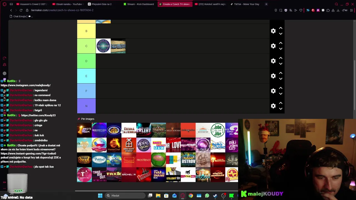Switch to Assassin's Creed 2 OST tab
Image resolution: width=356 pixels, height=200 pixels.
click(x=33, y=4)
